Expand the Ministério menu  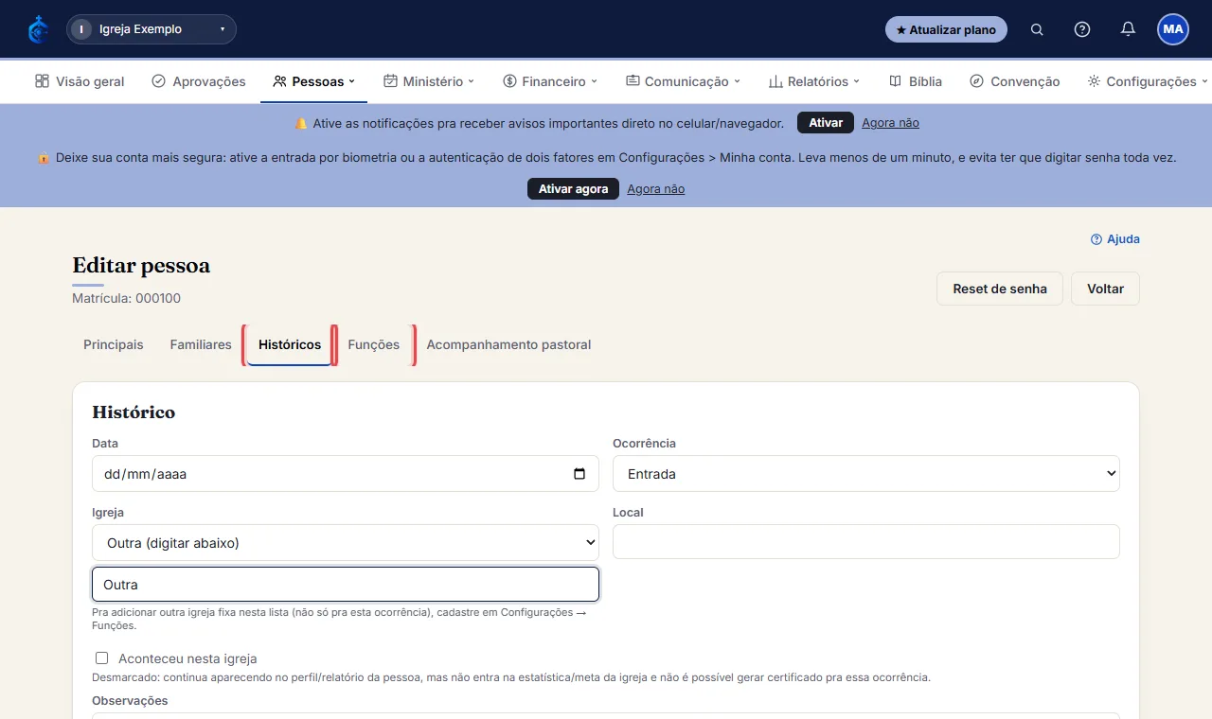pos(429,81)
